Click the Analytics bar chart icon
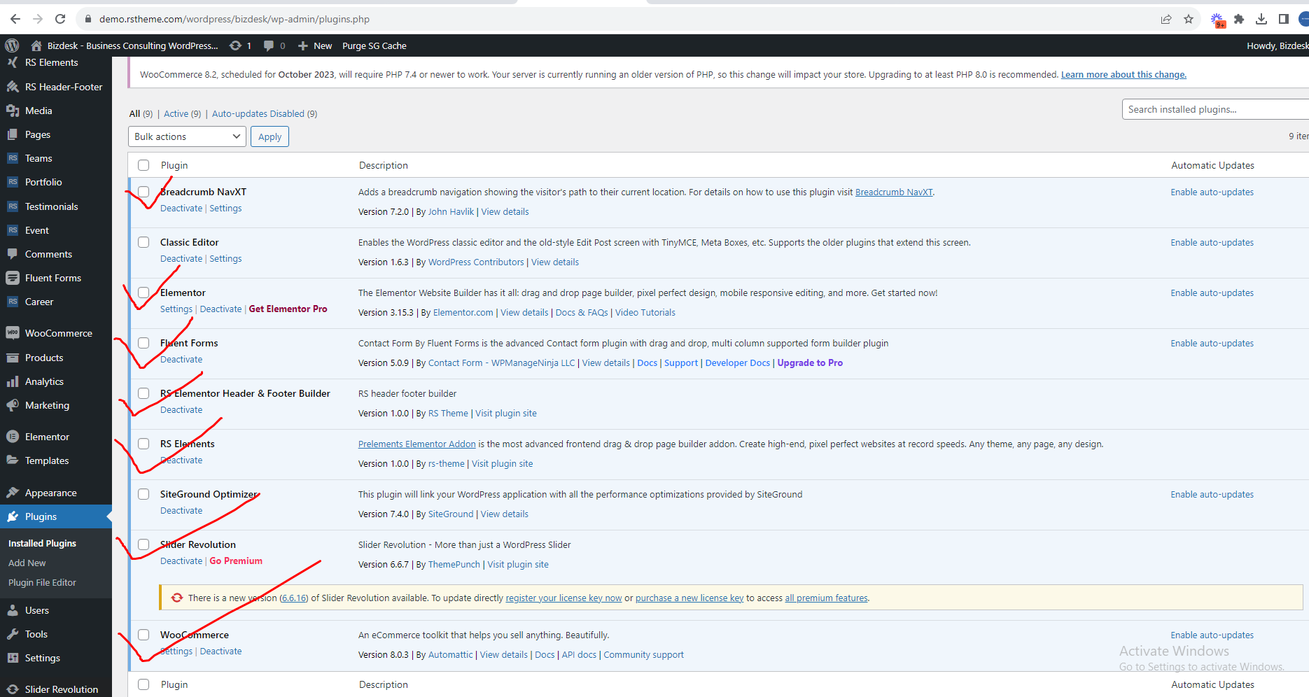1309x697 pixels. pos(13,381)
